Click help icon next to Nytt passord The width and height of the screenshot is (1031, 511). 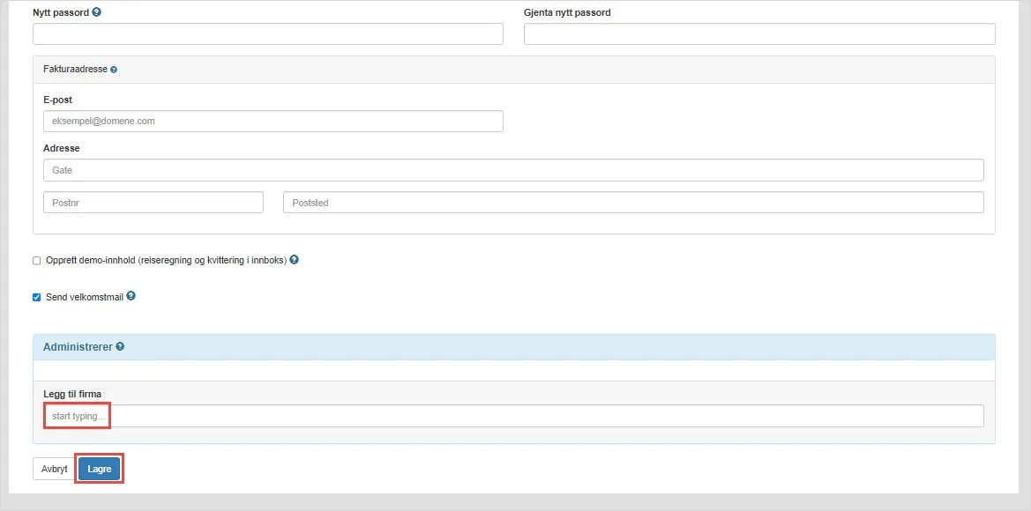pyautogui.click(x=97, y=12)
